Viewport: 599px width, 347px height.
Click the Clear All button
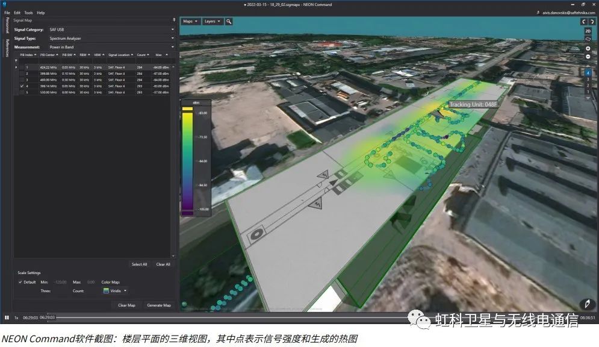(163, 264)
